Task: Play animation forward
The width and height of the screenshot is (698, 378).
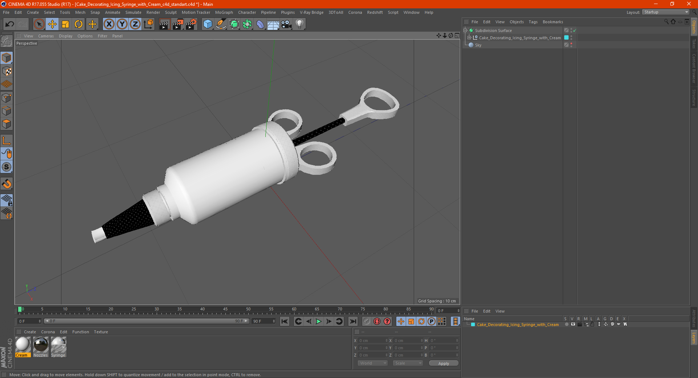Action: pos(318,321)
